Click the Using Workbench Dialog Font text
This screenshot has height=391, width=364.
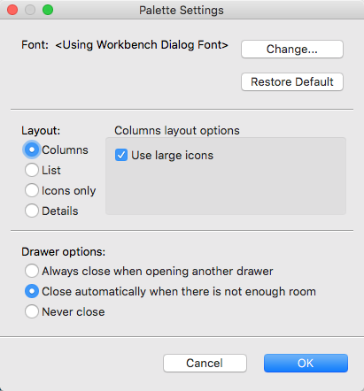(x=142, y=45)
